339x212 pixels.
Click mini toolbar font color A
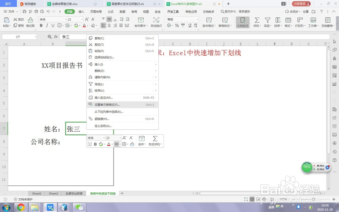tap(109, 144)
